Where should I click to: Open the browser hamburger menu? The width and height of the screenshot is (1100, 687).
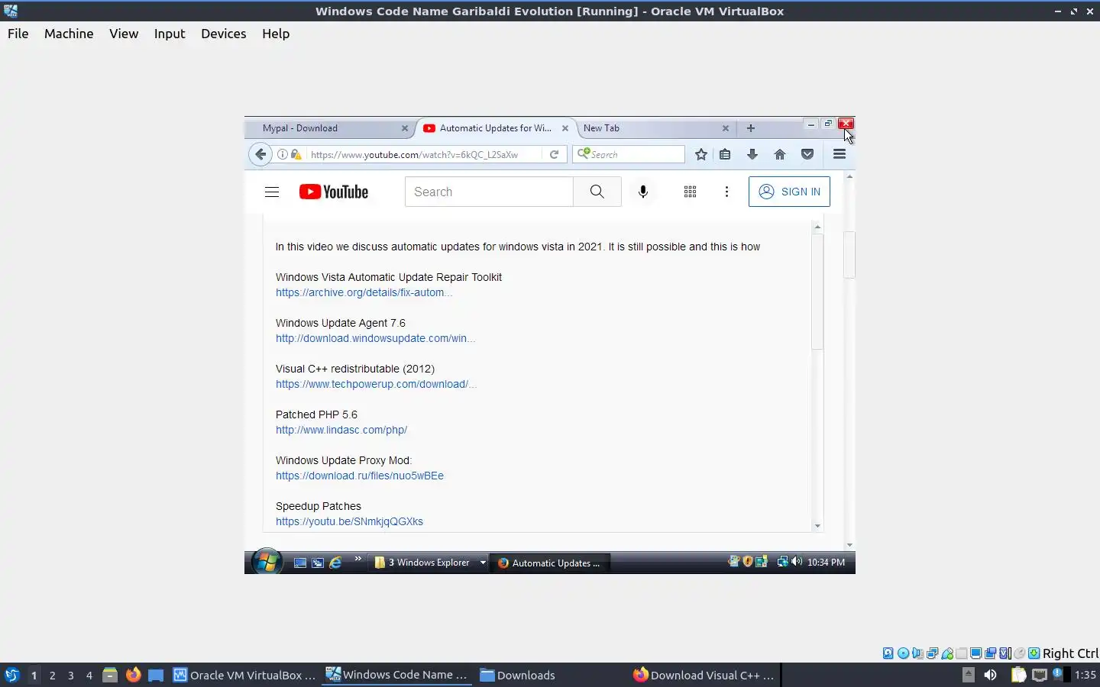840,154
